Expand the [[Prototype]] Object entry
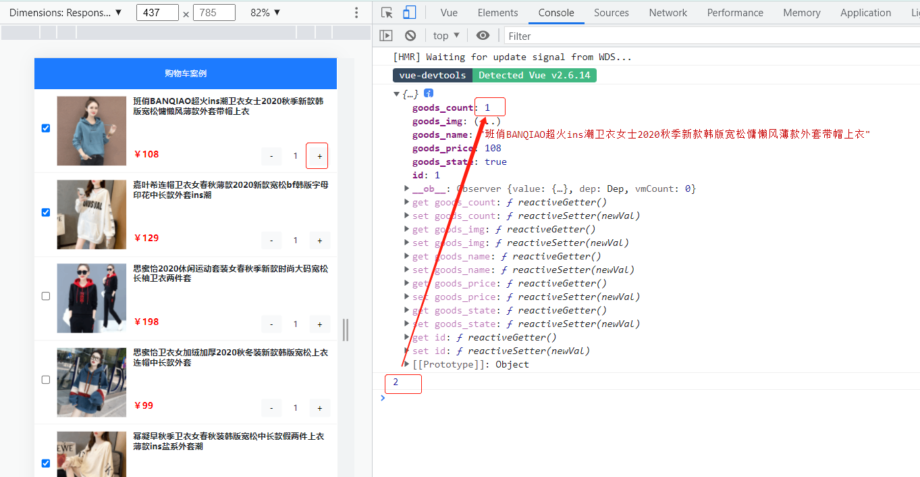The width and height of the screenshot is (920, 477). 407,364
